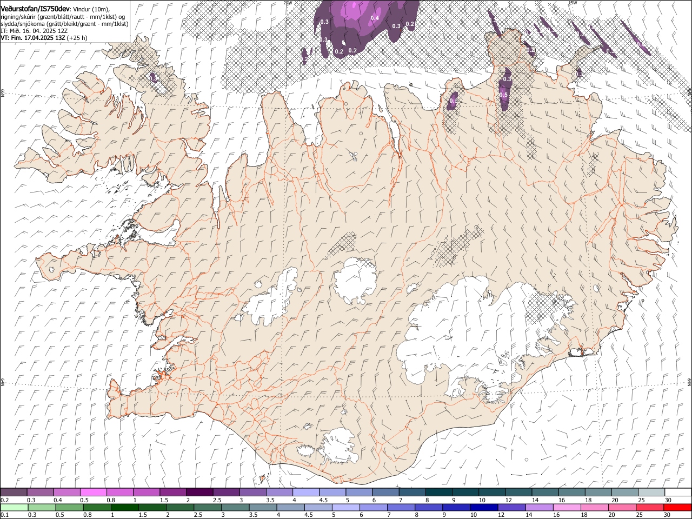Image resolution: width=692 pixels, height=519 pixels.
Task: Select the 'IT: Mið. 16. 04. 2025 12Z' line
Action: [x=34, y=31]
